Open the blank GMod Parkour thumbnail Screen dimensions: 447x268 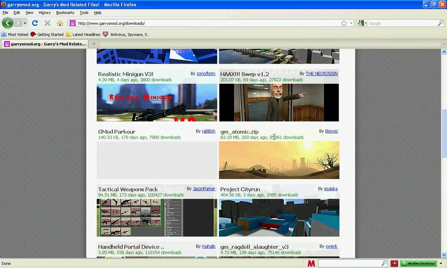coord(157,160)
